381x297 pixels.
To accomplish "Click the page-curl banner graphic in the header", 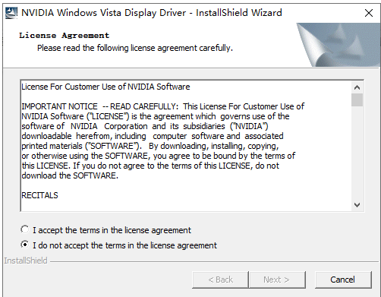I will [x=338, y=45].
